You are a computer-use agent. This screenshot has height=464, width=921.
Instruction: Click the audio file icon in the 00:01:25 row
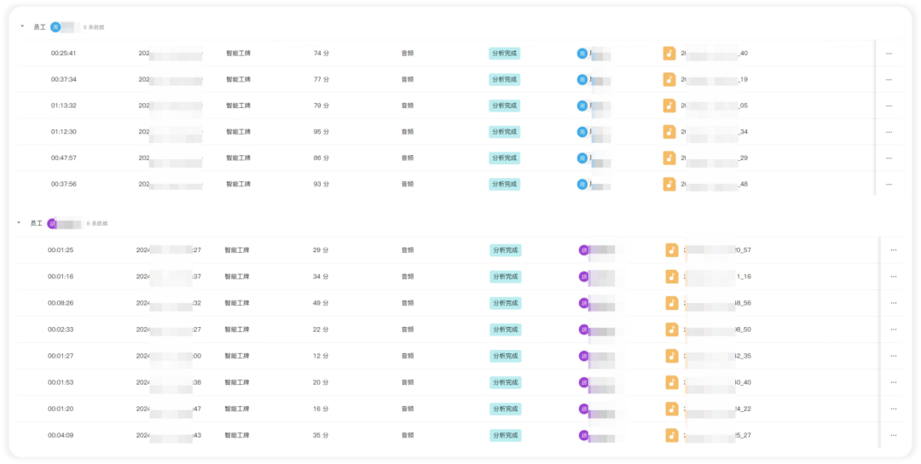point(672,250)
